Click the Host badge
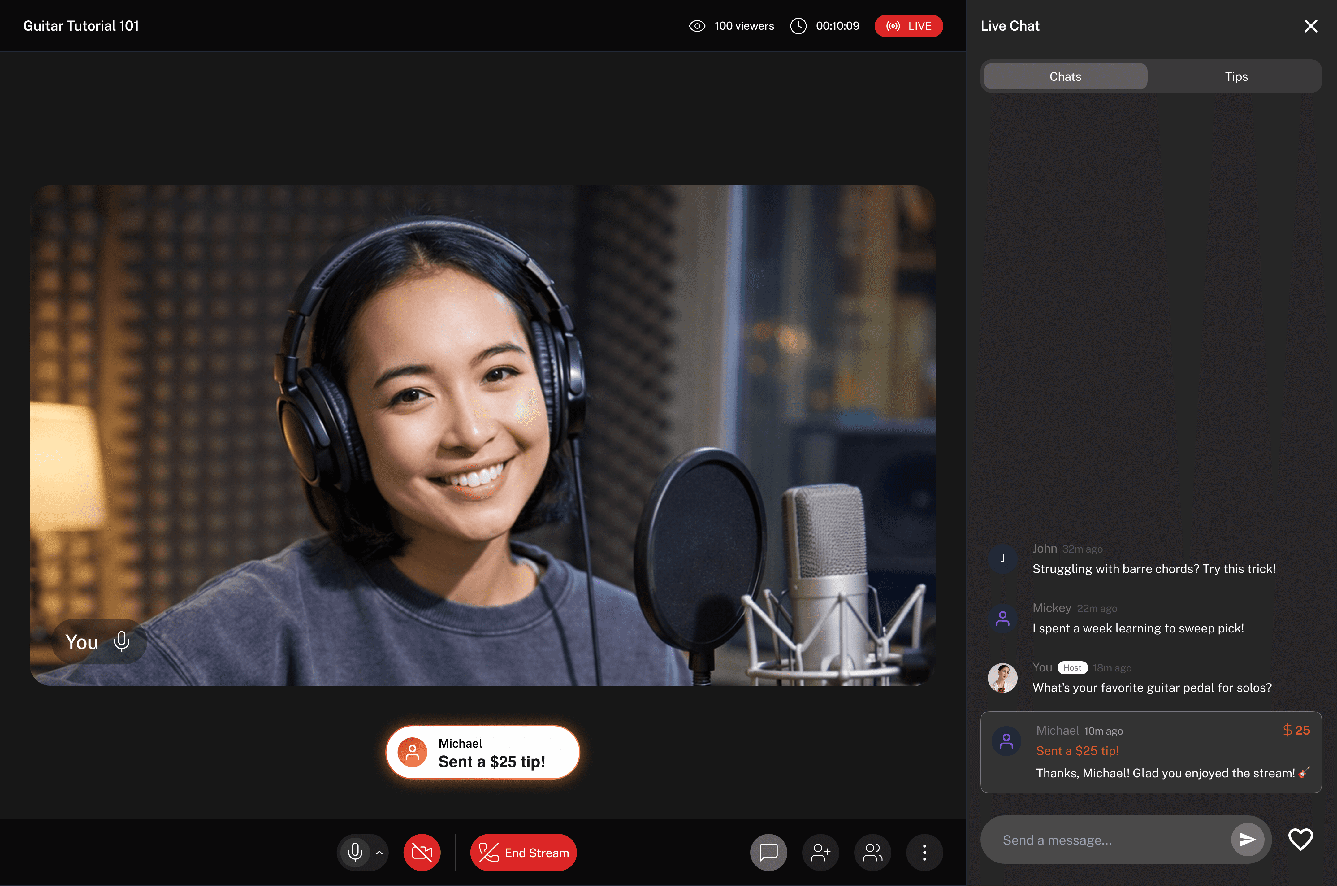 1072,667
